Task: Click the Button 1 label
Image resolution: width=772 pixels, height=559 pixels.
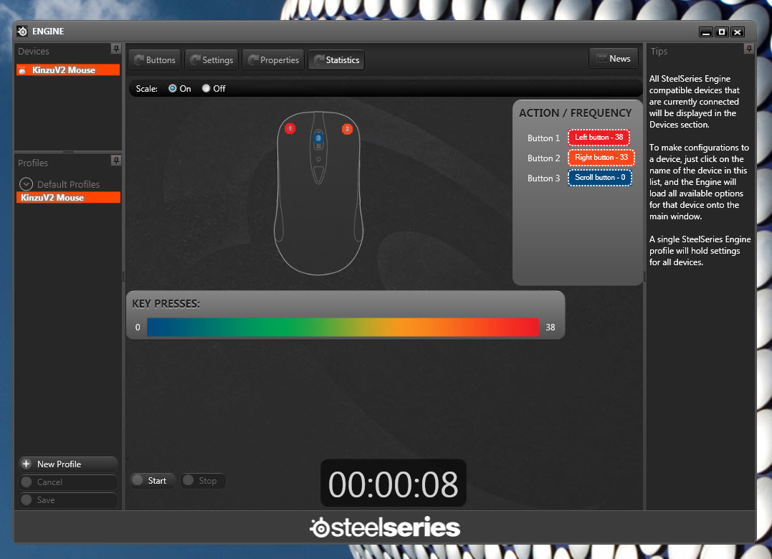Action: pos(543,138)
